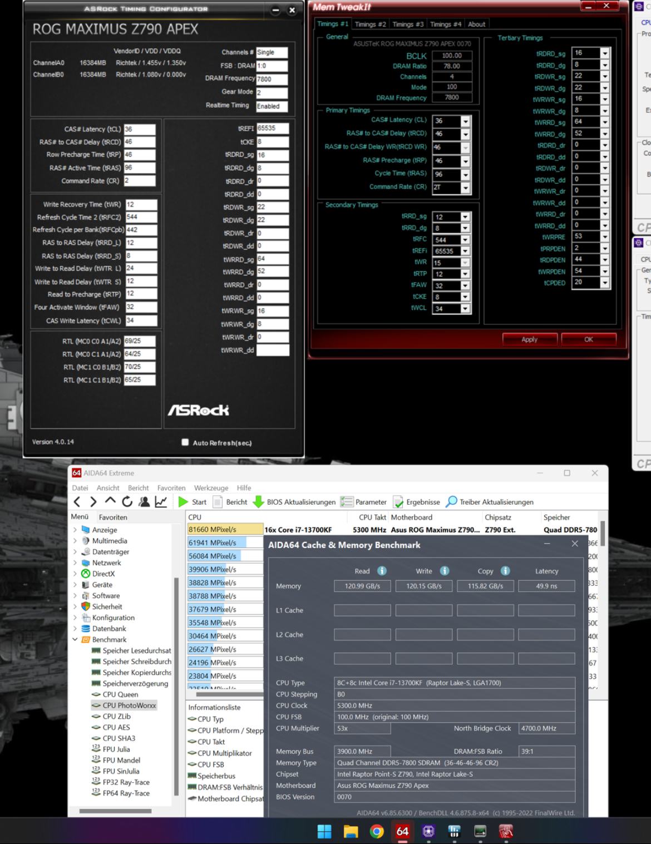The height and width of the screenshot is (844, 651).
Task: Go forward with the AIDA64 forward arrow
Action: [93, 502]
